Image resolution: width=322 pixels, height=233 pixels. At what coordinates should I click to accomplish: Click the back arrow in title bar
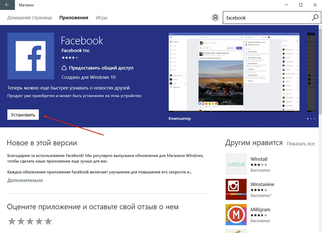[x=7, y=5]
